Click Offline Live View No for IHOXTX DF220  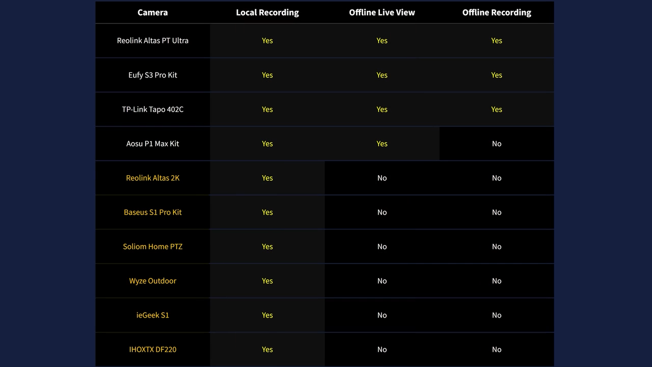click(x=382, y=350)
